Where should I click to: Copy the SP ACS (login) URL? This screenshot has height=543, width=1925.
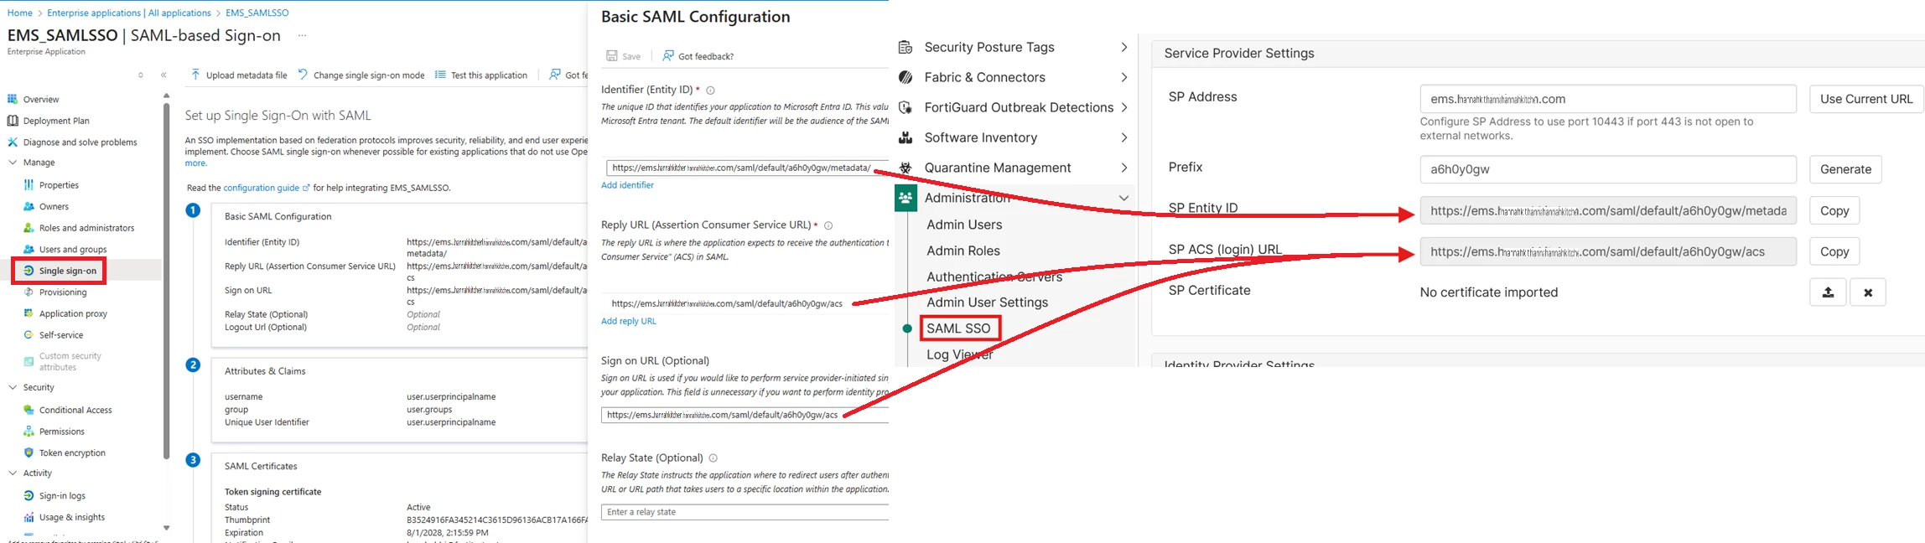[x=1834, y=251]
